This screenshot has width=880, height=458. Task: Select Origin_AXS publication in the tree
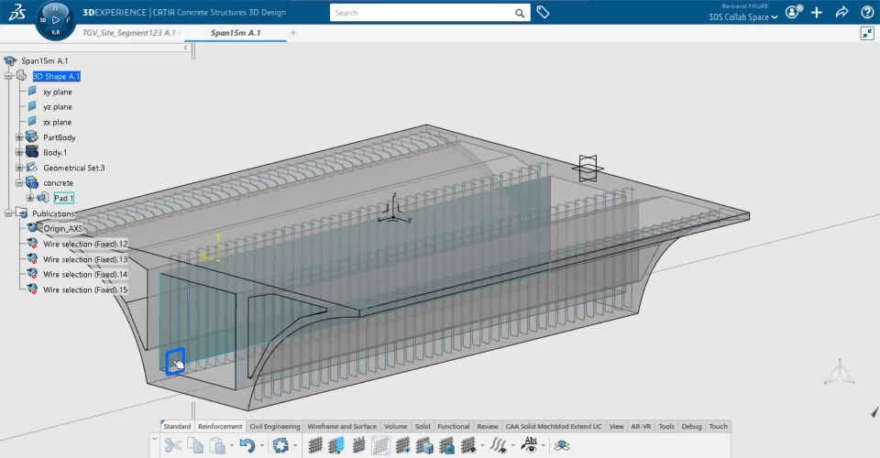(x=62, y=229)
